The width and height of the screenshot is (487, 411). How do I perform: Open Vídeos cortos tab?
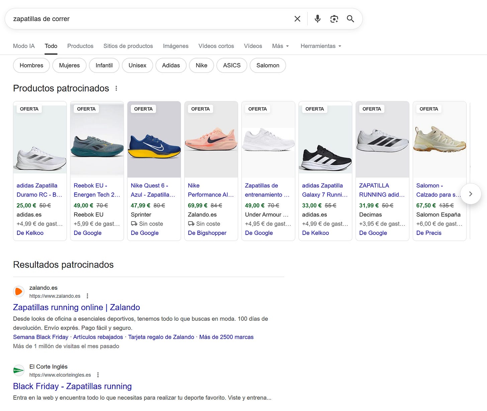pos(216,46)
